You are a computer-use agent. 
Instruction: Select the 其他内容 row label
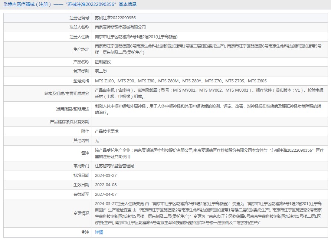(x=81, y=141)
